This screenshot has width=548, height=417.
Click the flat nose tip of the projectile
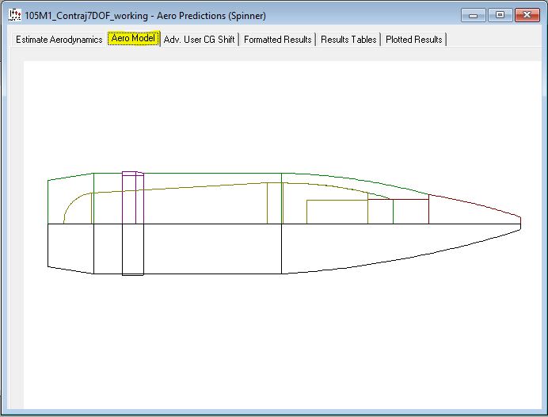tap(520, 223)
